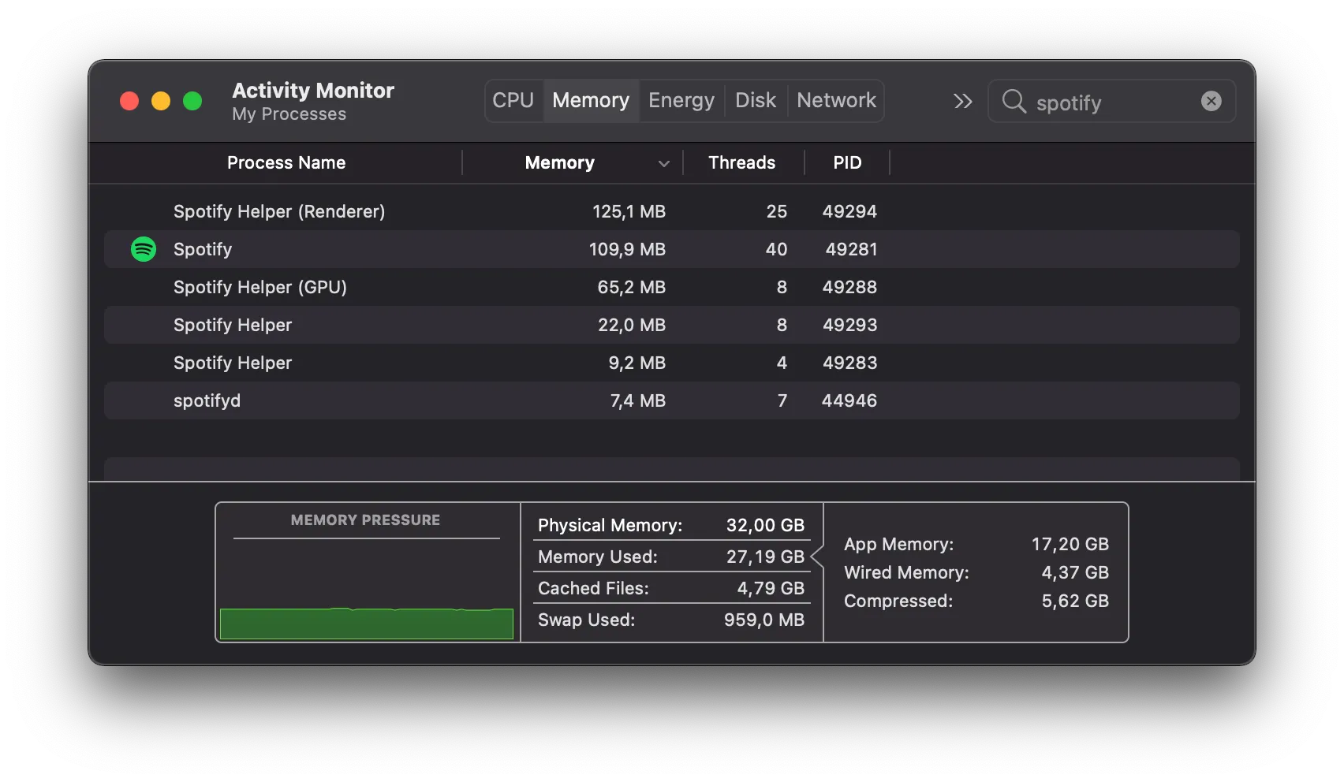1344x782 pixels.
Task: Sort processes by the Threads column
Action: click(741, 162)
